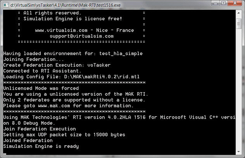Image resolution: width=245 pixels, height=158 pixels.
Task: Click the "Unlicensed Mode was forced" line
Action: 41,88
